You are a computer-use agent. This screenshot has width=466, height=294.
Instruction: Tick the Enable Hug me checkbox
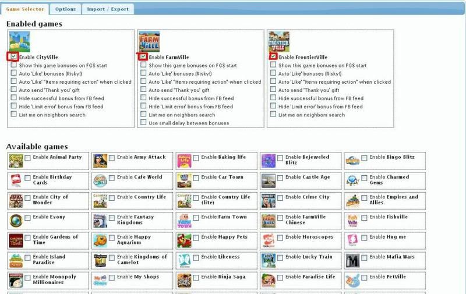pyautogui.click(x=364, y=238)
